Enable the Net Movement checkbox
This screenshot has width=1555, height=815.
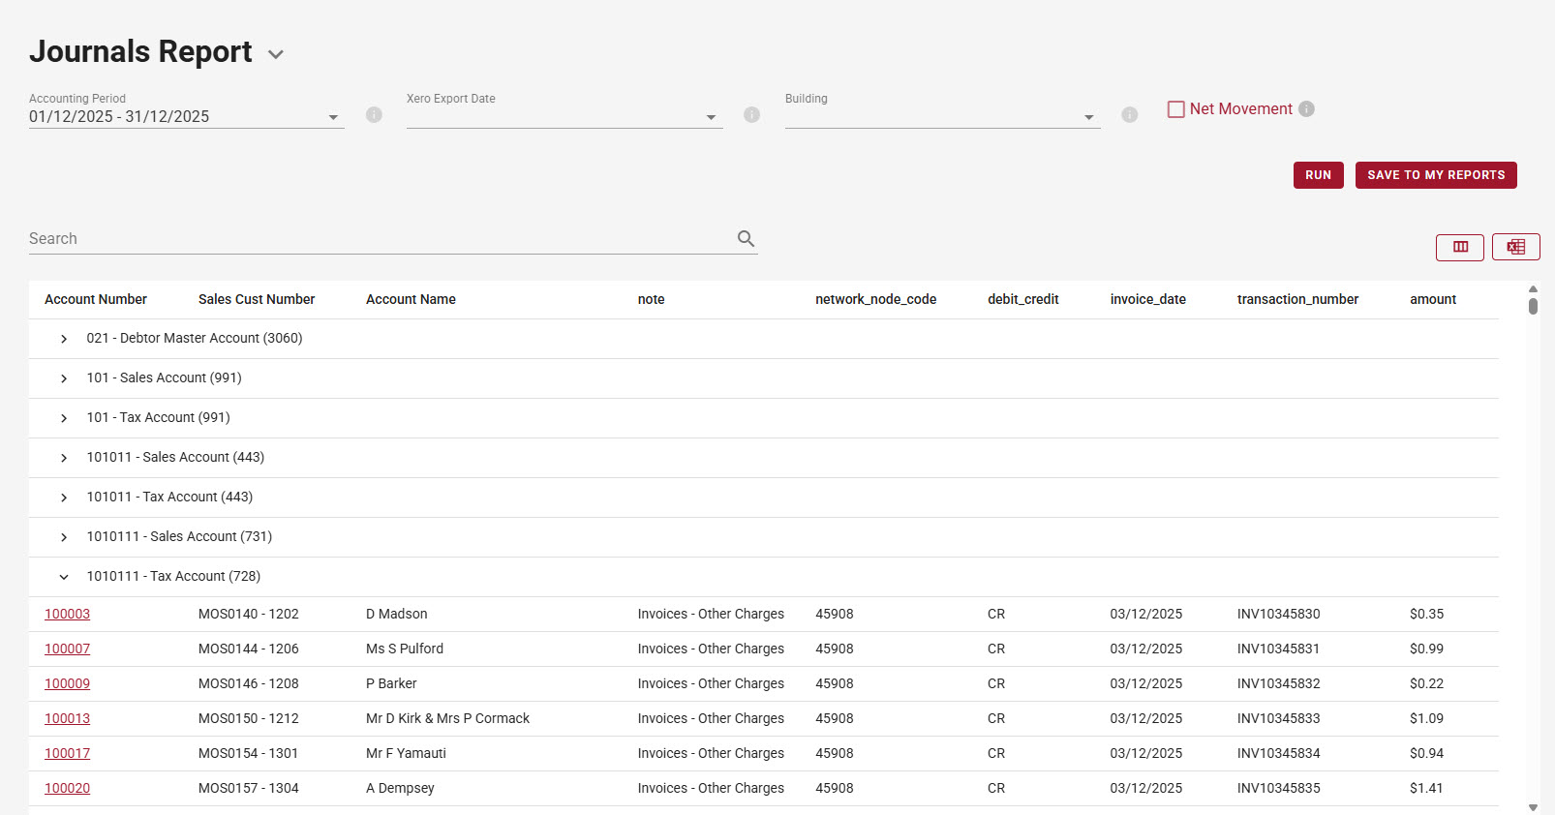point(1176,109)
